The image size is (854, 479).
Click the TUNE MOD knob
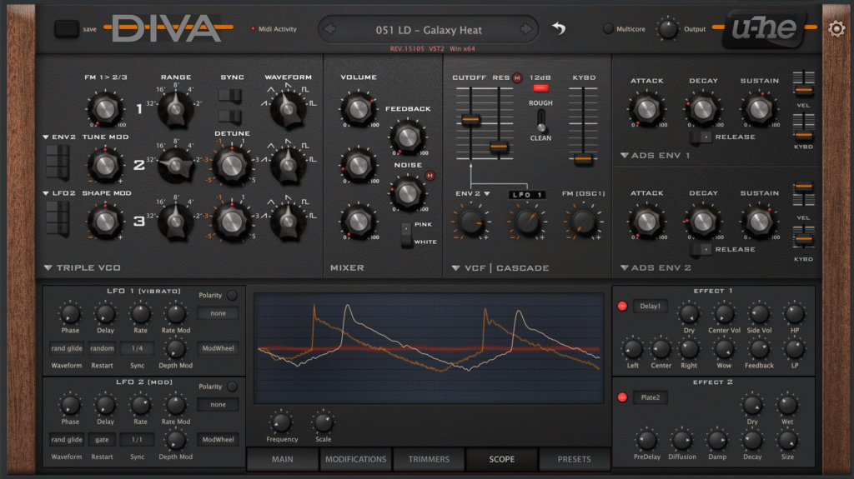(x=105, y=166)
